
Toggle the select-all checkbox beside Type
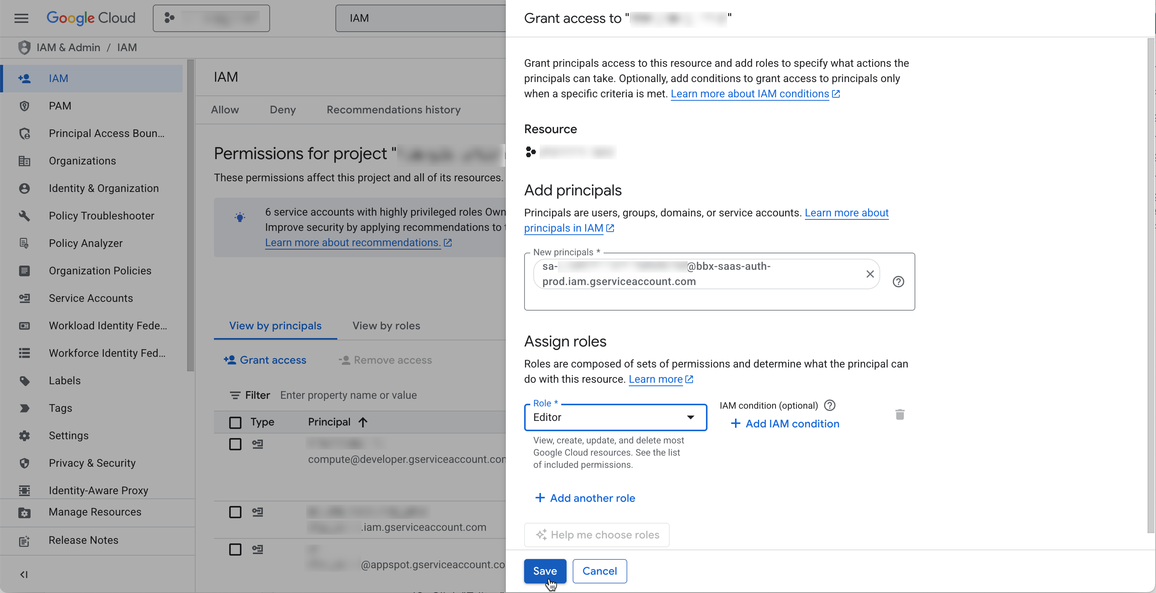tap(235, 422)
